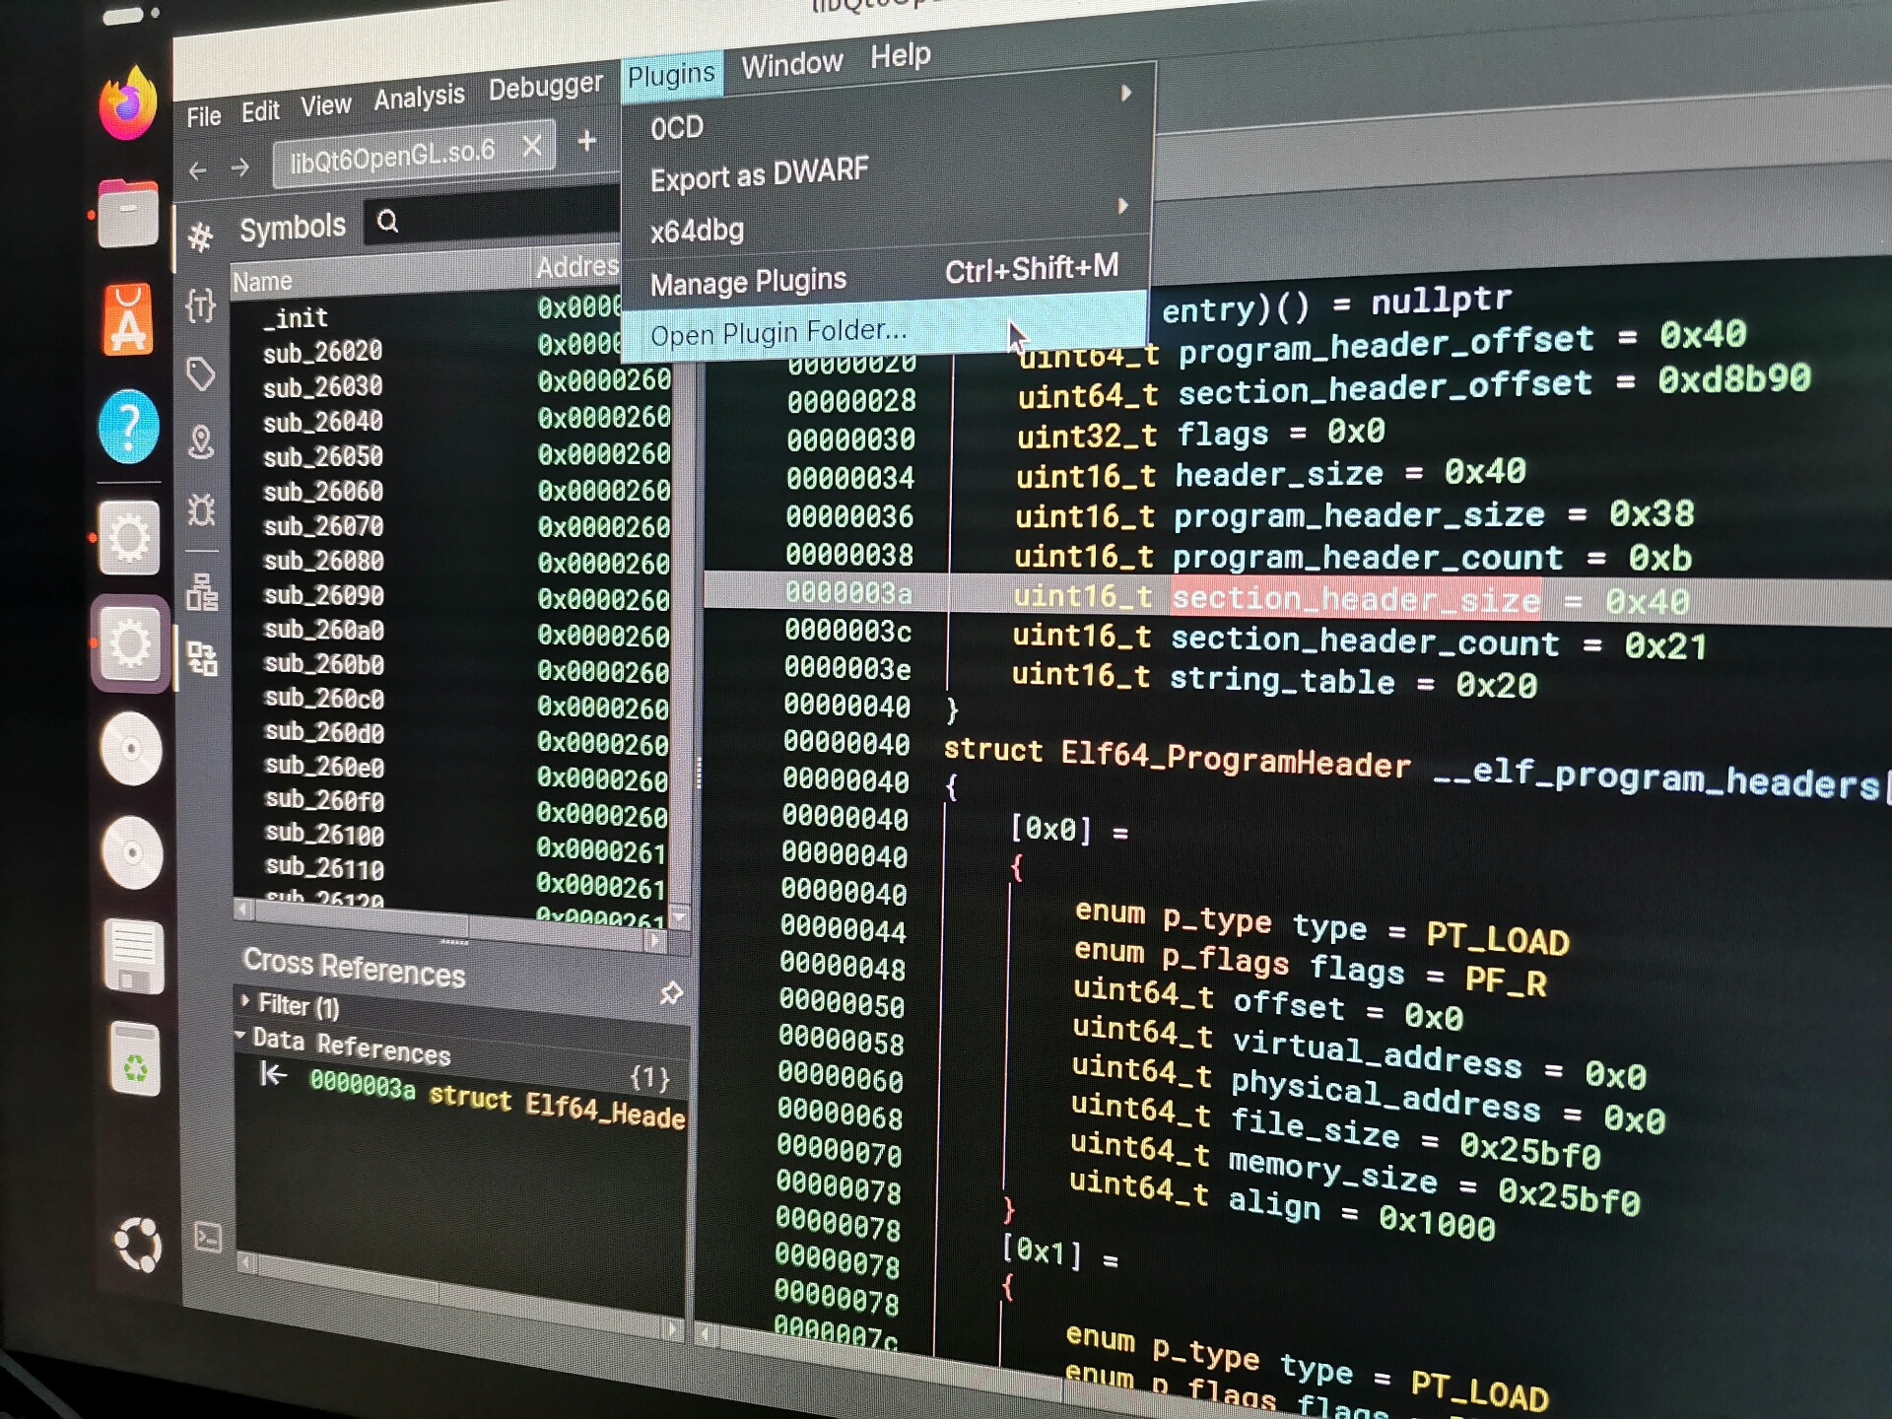Open the Debugger bug sidebar icon

(x=201, y=509)
